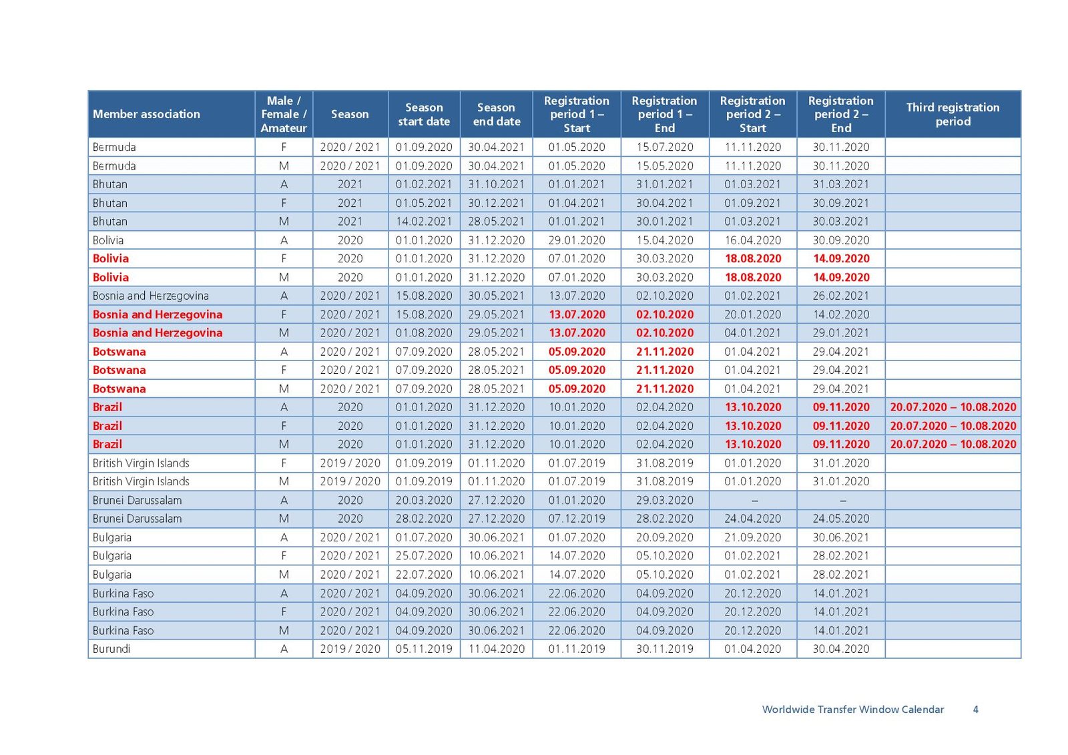Click the 'Season' column header

point(350,114)
